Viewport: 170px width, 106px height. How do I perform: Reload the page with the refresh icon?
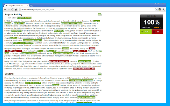(x=12, y=10)
